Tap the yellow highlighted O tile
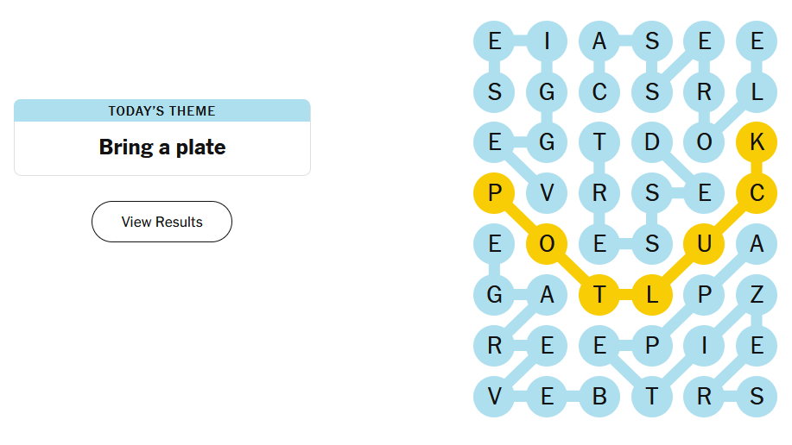This screenshot has width=792, height=445. click(x=547, y=244)
